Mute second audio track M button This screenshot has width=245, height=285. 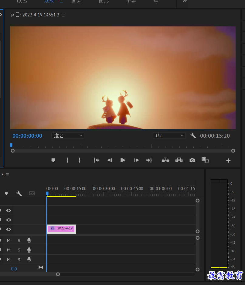(9, 250)
